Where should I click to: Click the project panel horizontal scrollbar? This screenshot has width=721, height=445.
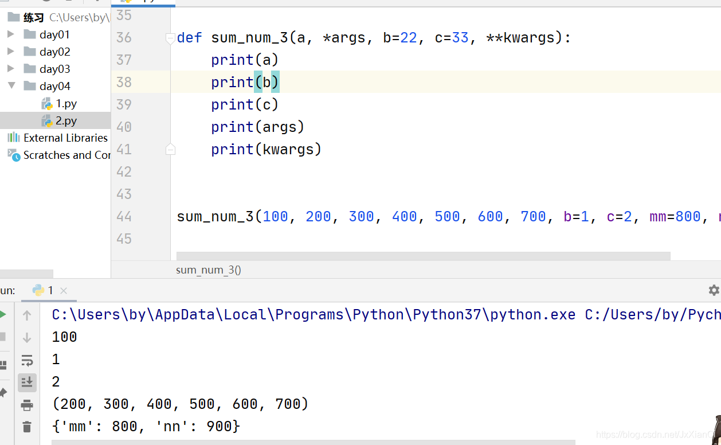[26, 274]
